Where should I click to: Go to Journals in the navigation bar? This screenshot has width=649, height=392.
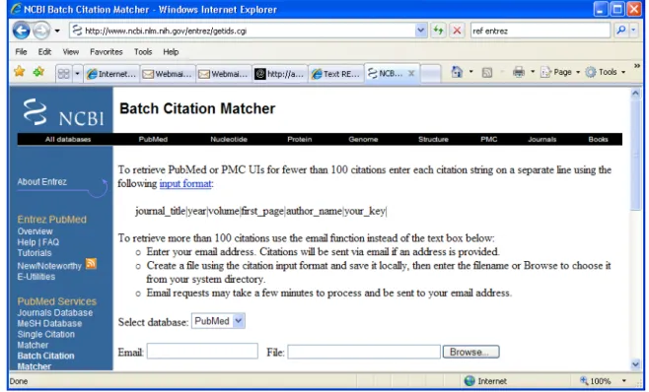[x=542, y=139]
